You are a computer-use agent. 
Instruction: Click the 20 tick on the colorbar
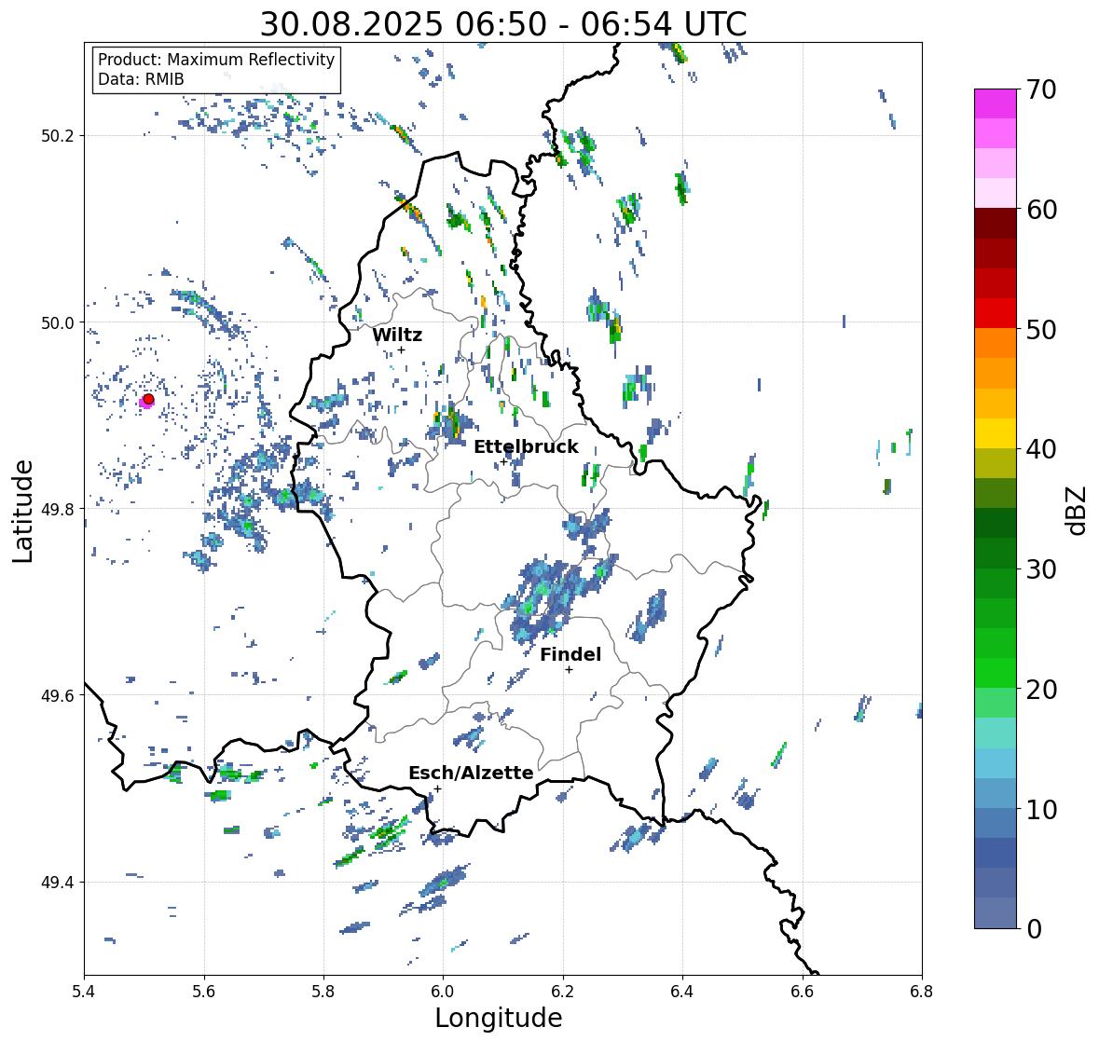(x=1041, y=690)
